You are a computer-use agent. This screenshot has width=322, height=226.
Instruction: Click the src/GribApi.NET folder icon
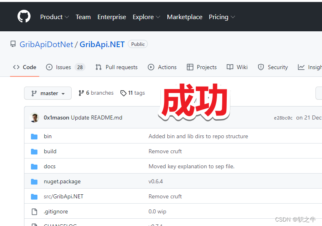[34, 197]
